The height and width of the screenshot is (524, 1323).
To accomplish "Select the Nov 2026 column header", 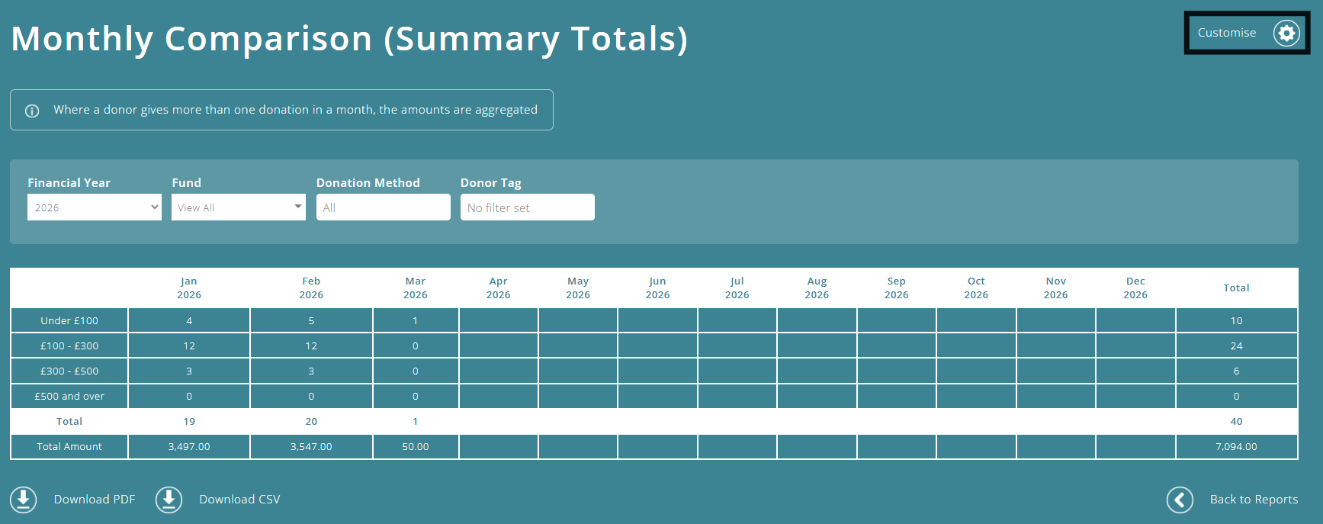I will [x=1056, y=288].
